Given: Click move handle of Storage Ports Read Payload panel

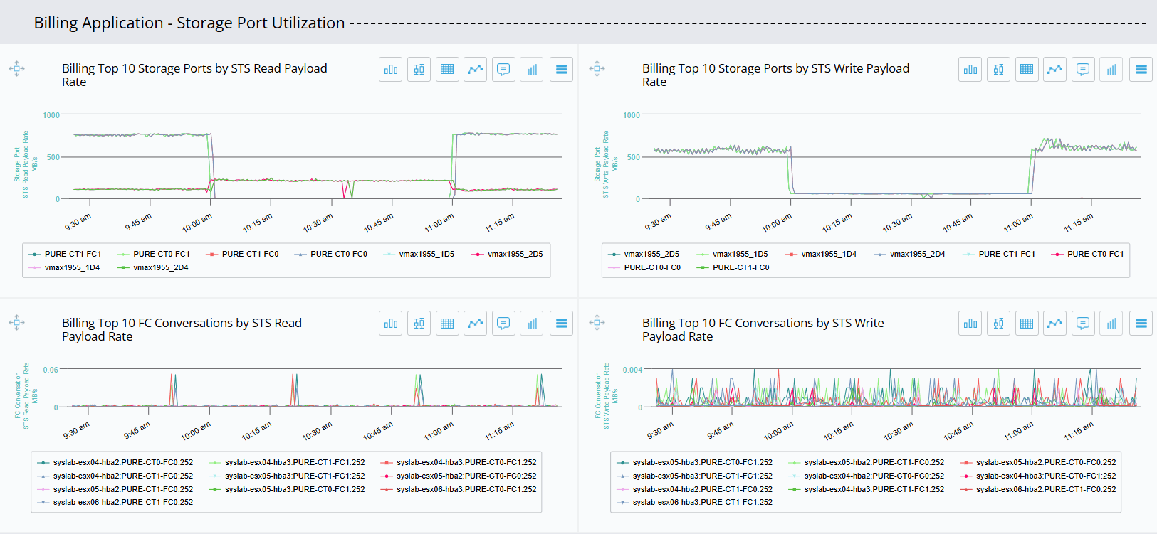Looking at the screenshot, I should pyautogui.click(x=17, y=68).
